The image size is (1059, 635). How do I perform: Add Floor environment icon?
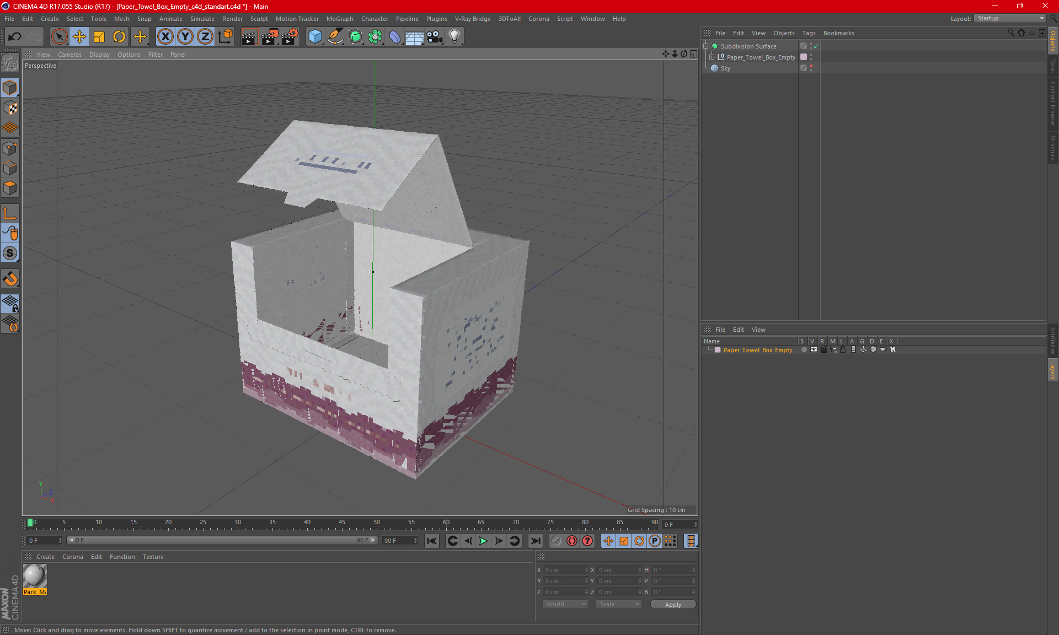[x=415, y=37]
